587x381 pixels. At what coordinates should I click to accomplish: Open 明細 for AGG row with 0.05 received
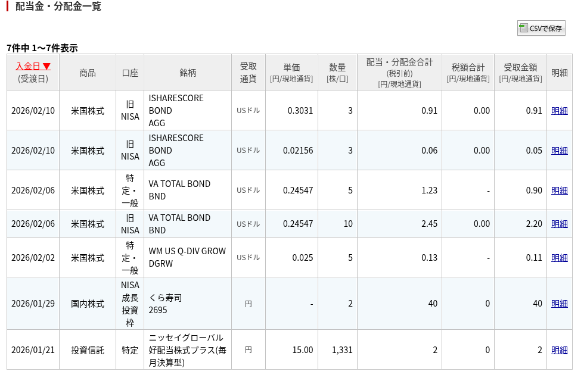[559, 150]
